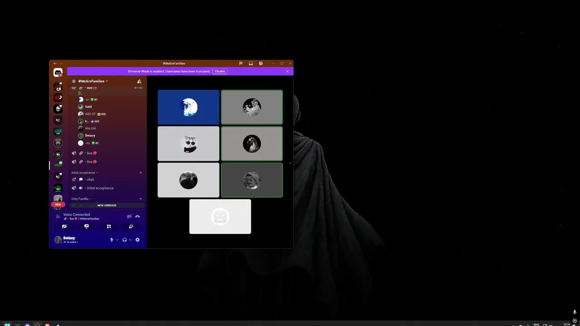This screenshot has height=326, width=580.
Task: Open the Help question mark icon
Action: click(x=261, y=63)
